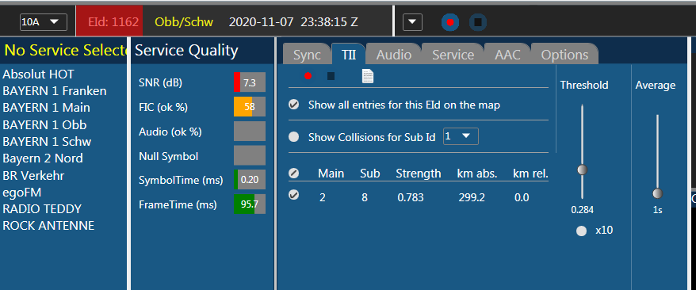Select the TII tab

click(349, 55)
